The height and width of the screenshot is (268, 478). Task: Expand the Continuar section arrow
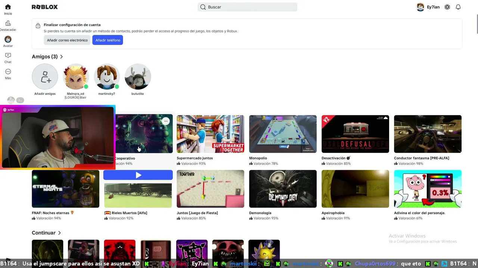pyautogui.click(x=59, y=233)
